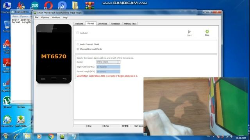The height and width of the screenshot is (140, 250).
Task: Open the File menu in Flash Tool
Action: 36,17
